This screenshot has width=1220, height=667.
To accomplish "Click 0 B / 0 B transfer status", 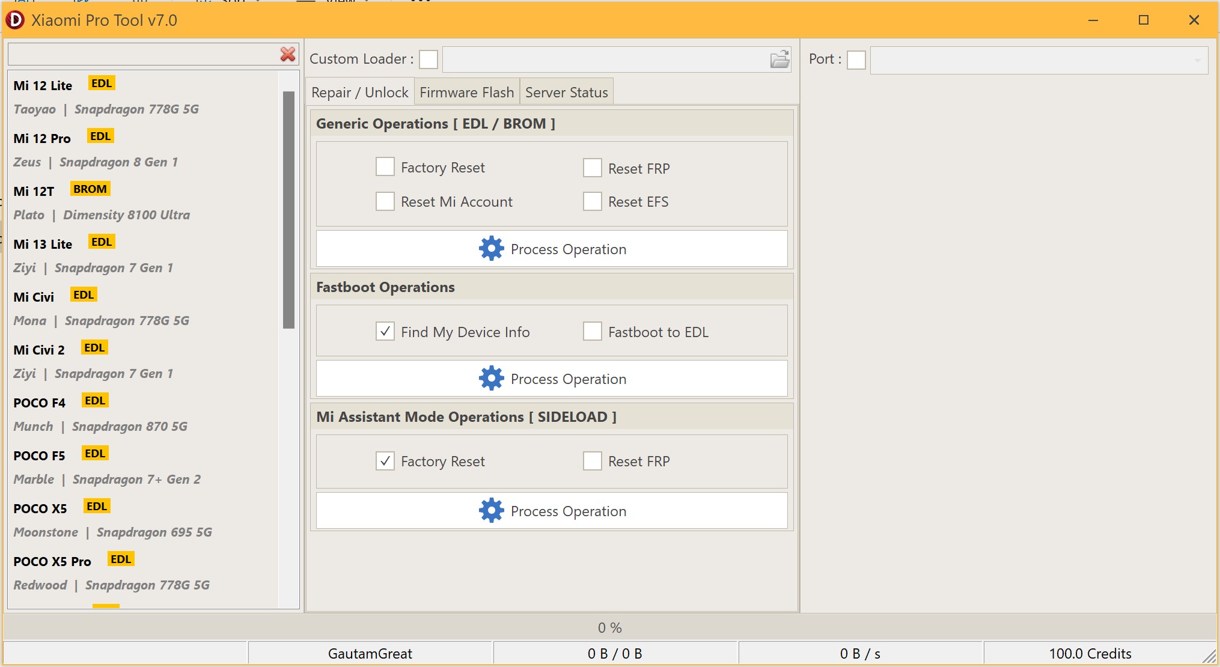I will (615, 653).
